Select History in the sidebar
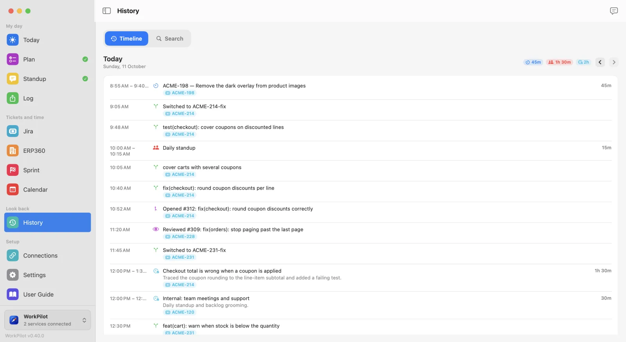 click(x=47, y=222)
